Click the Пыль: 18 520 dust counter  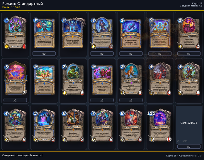pos(11,7)
